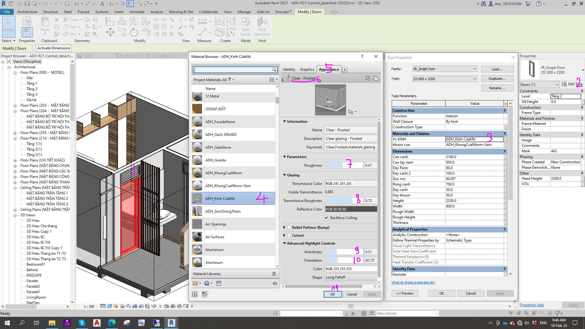Click the Reflective Color swatch RGB 80 80 80
The height and width of the screenshot is (329, 585).
pyautogui.click(x=351, y=209)
